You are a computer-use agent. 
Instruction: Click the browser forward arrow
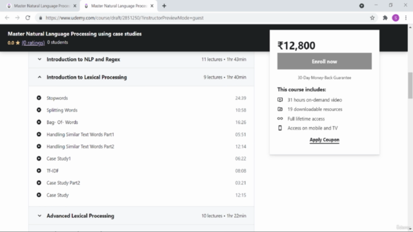coord(17,18)
